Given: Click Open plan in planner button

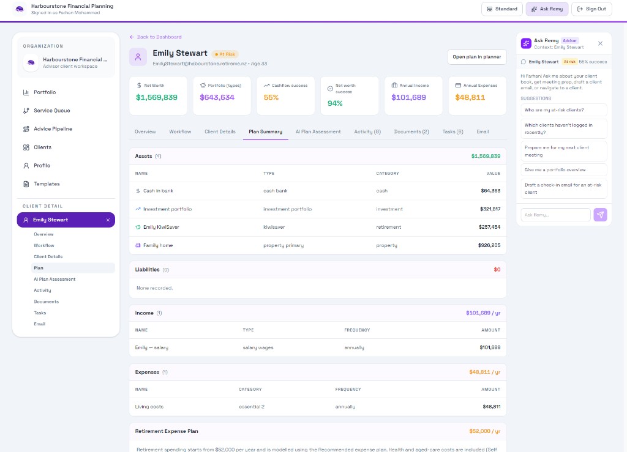Looking at the screenshot, I should pyautogui.click(x=476, y=57).
